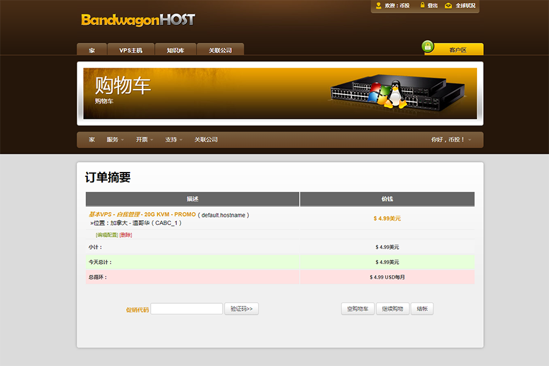Screen dimensions: 549x366
Task: Click the 空购物车 button
Action: click(358, 309)
